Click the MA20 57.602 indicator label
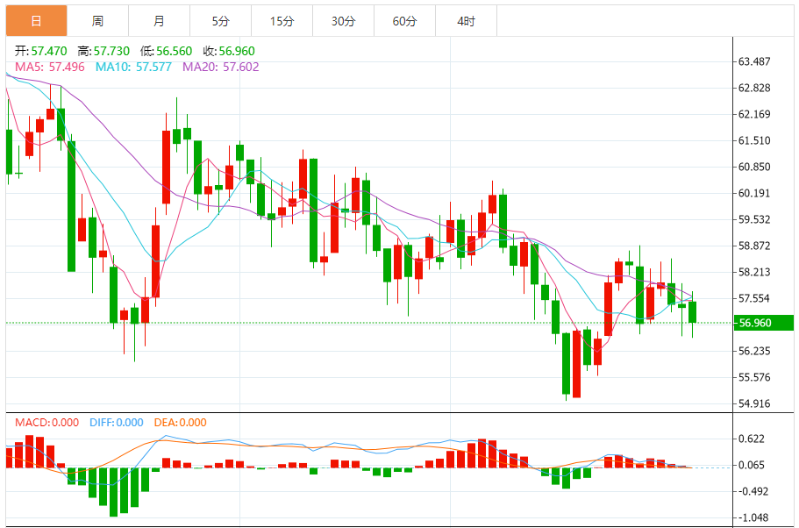Screen dimensions: 799x528 (x=220, y=67)
